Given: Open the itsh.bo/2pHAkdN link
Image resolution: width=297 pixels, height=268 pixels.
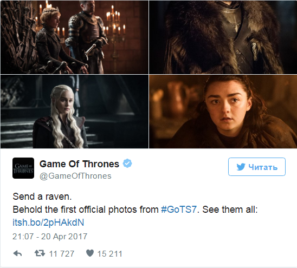Looking at the screenshot, I should click(x=48, y=223).
